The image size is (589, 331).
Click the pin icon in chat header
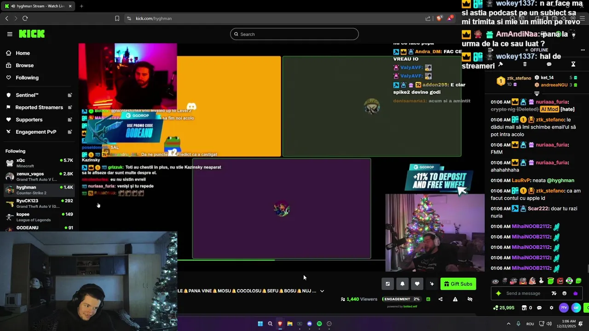click(501, 64)
